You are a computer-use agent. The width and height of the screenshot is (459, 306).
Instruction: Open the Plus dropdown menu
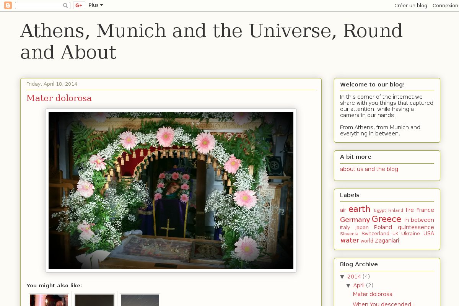[96, 5]
